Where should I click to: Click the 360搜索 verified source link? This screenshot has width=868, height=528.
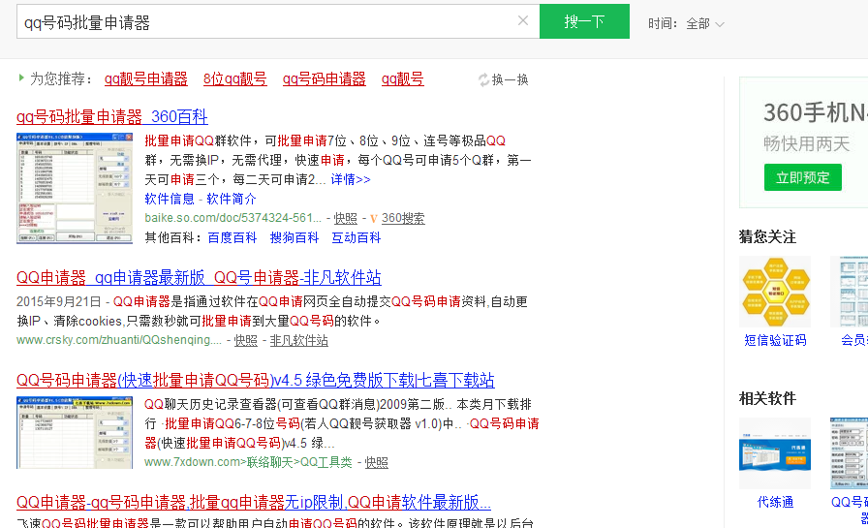403,218
